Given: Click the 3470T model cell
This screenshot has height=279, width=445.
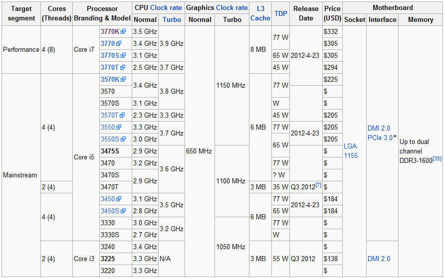Looking at the screenshot, I should (116, 187).
